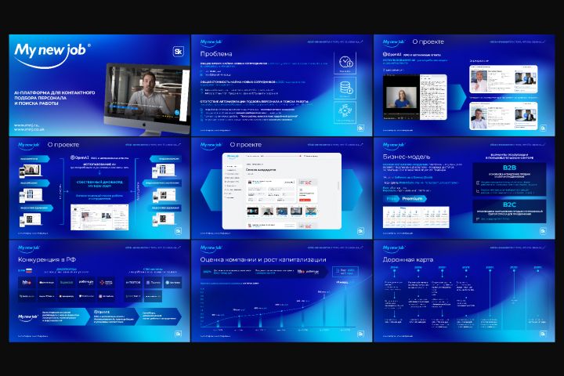Click the tallest bar in capitalization chart

point(345,305)
